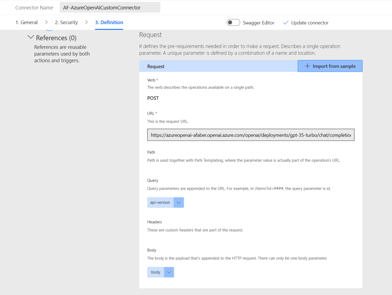Go to the 1. General tab

point(26,23)
